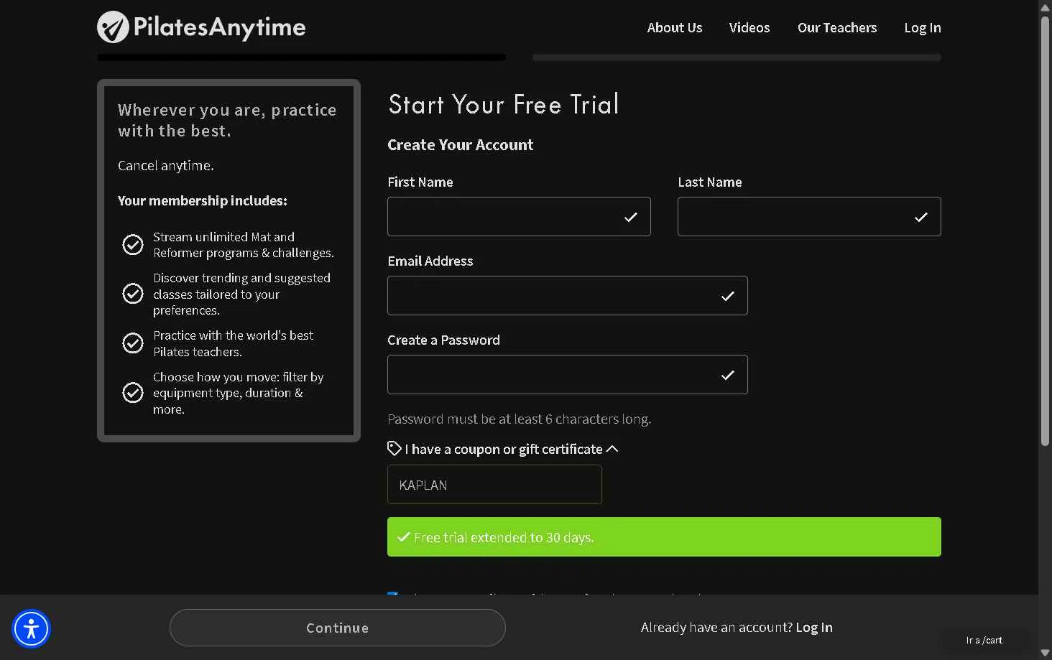Click Log In in the top navigation

coord(923,28)
